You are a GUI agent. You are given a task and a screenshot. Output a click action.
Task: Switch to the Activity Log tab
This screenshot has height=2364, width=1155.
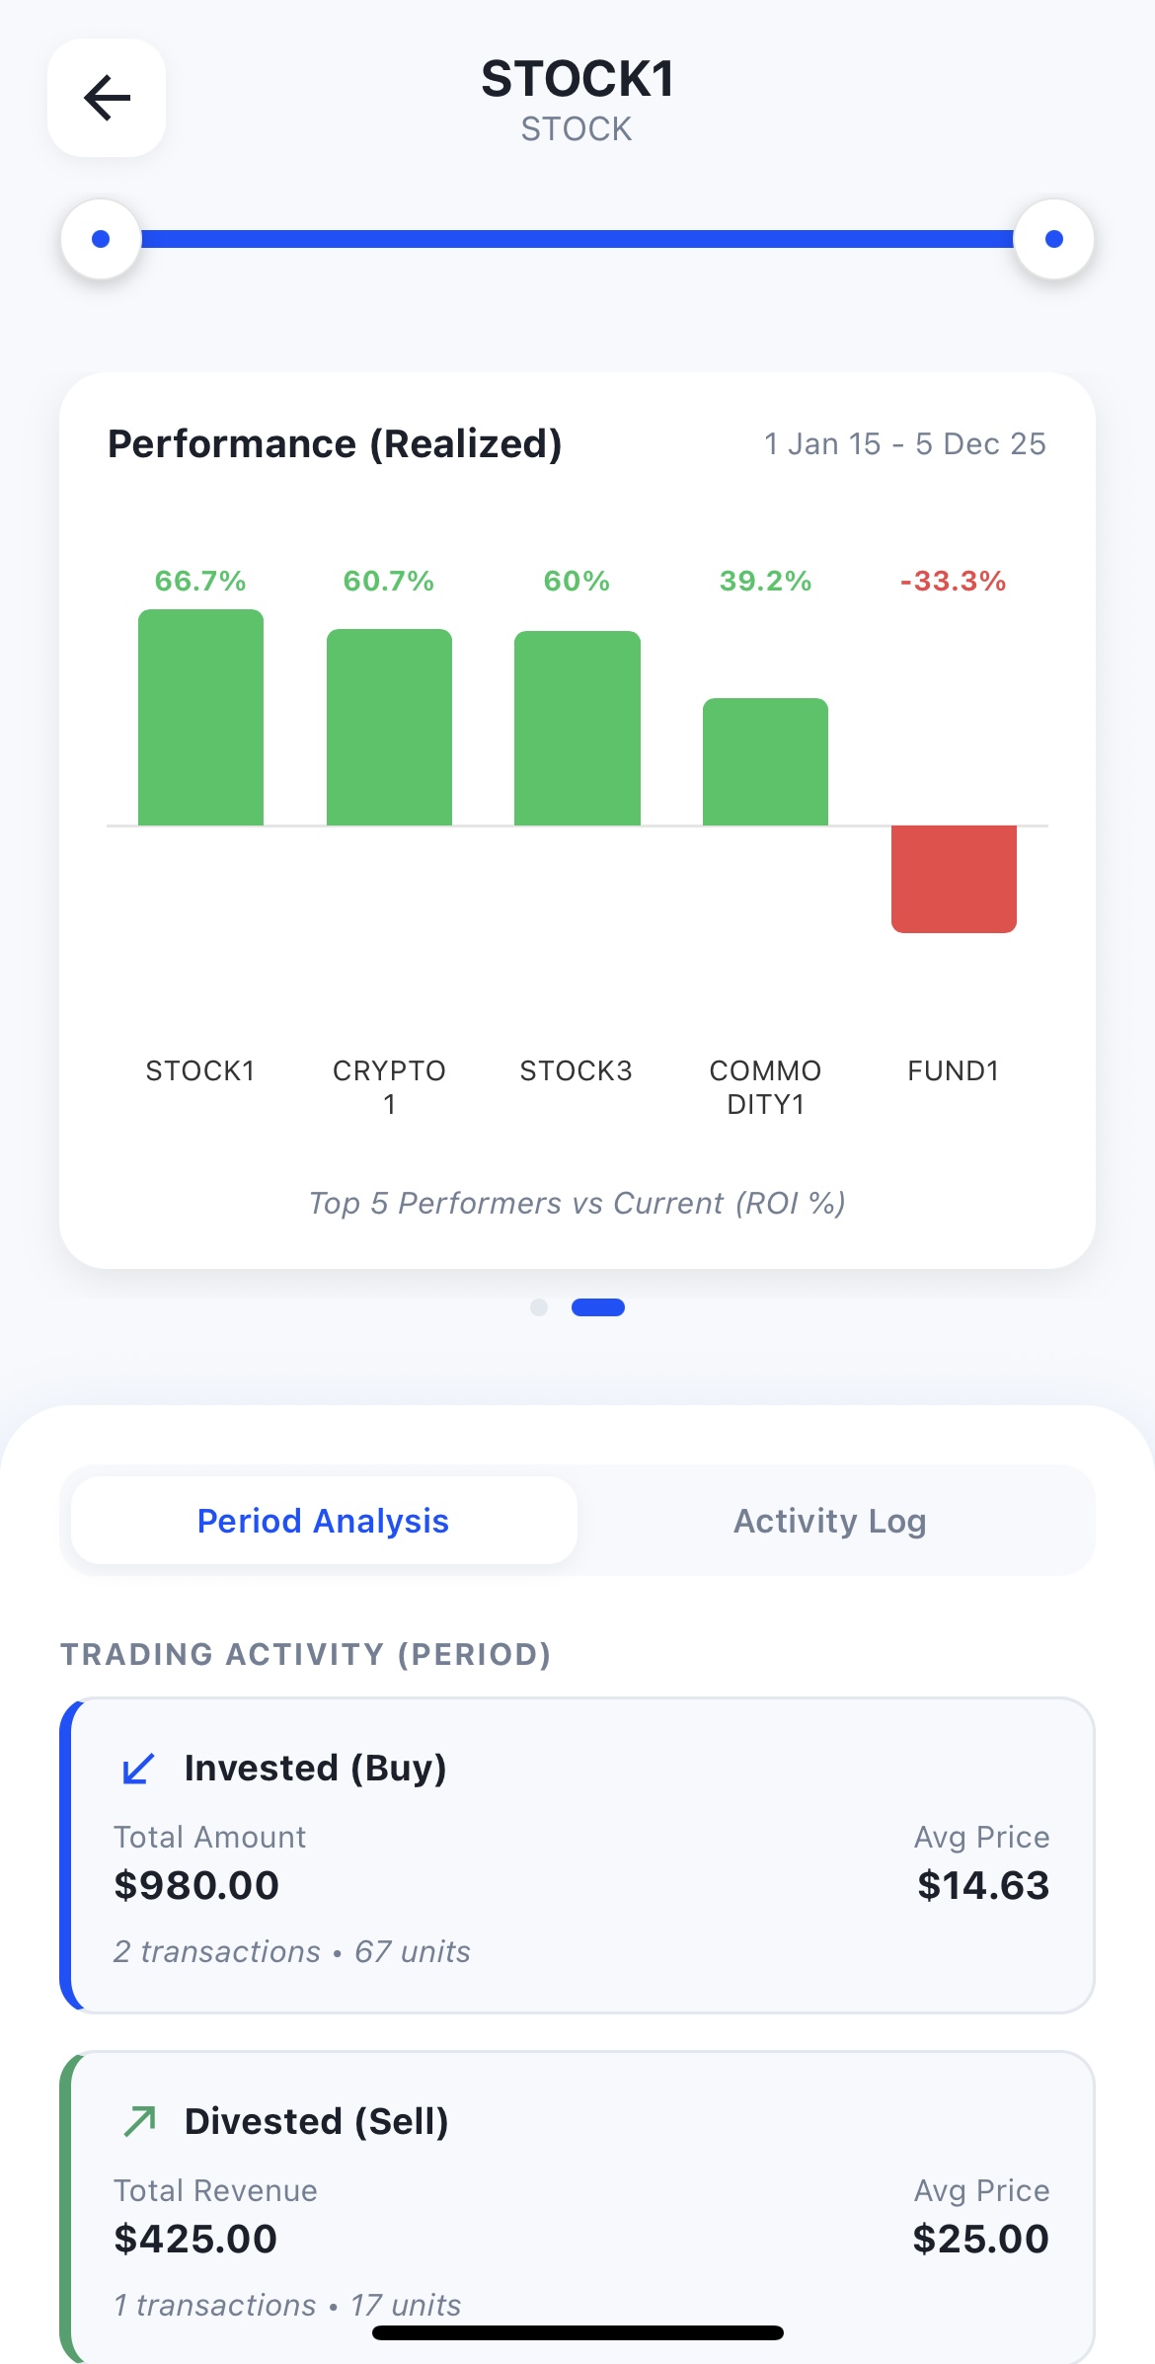pos(829,1520)
